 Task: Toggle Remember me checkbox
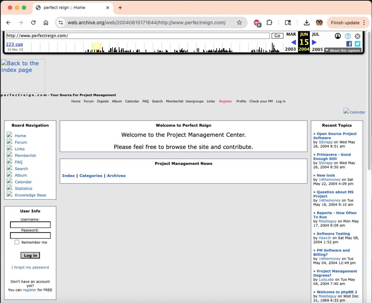17,242
